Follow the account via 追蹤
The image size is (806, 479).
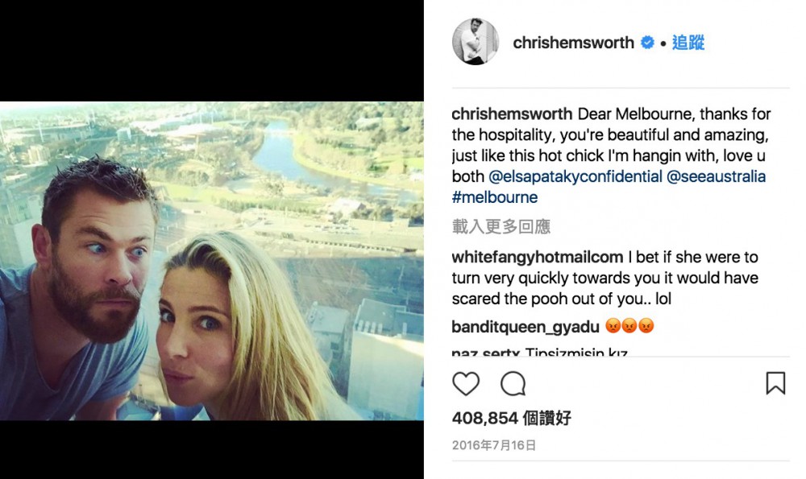[688, 43]
